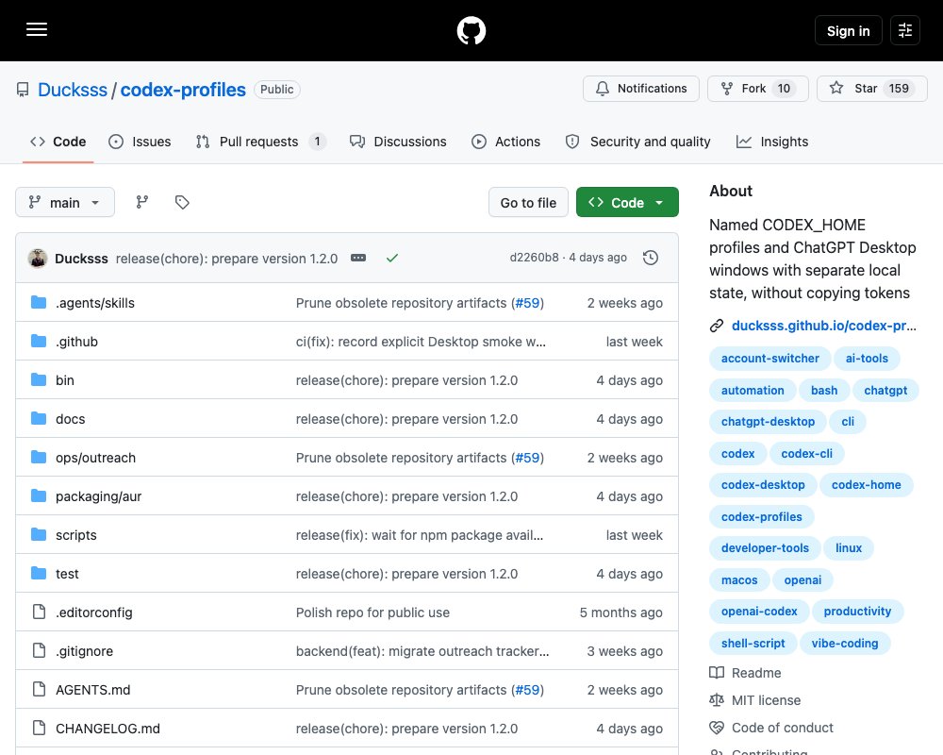Open the test folder
The image size is (943, 755).
[67, 574]
